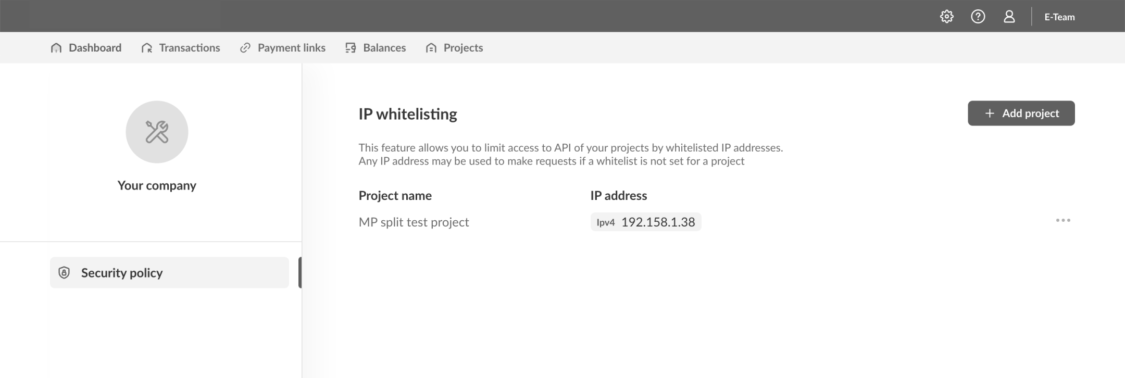The width and height of the screenshot is (1125, 378).
Task: Open the E-Team account menu
Action: (x=1059, y=17)
